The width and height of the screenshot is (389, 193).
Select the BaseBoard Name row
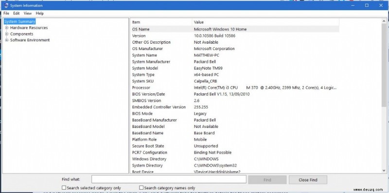[235, 133]
